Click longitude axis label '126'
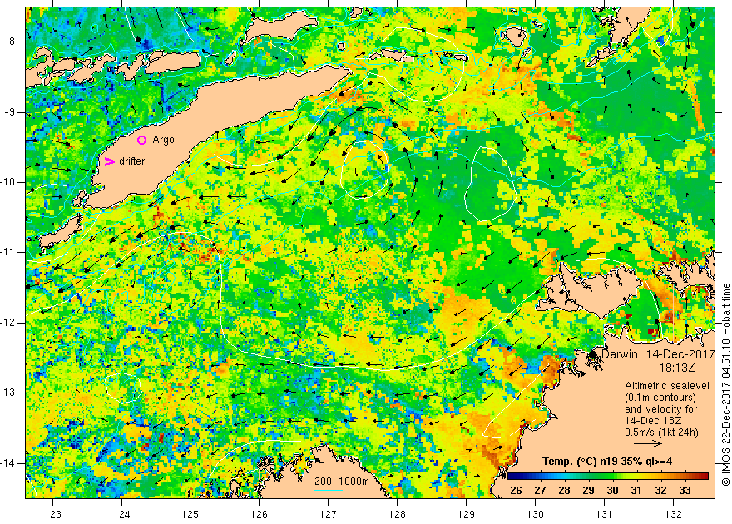This screenshot has width=732, height=524. click(x=259, y=515)
